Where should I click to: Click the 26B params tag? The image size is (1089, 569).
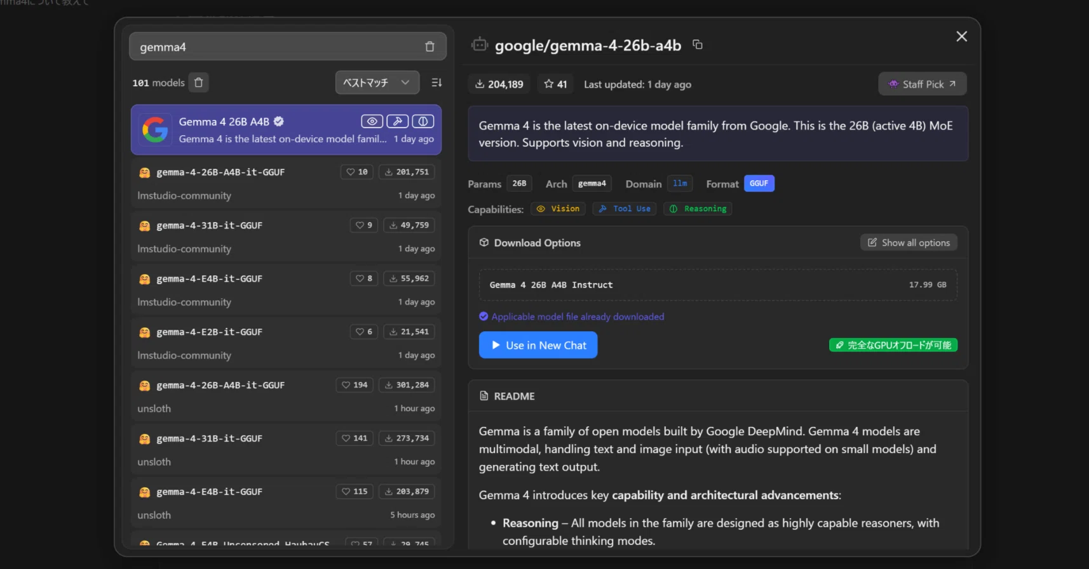point(520,183)
